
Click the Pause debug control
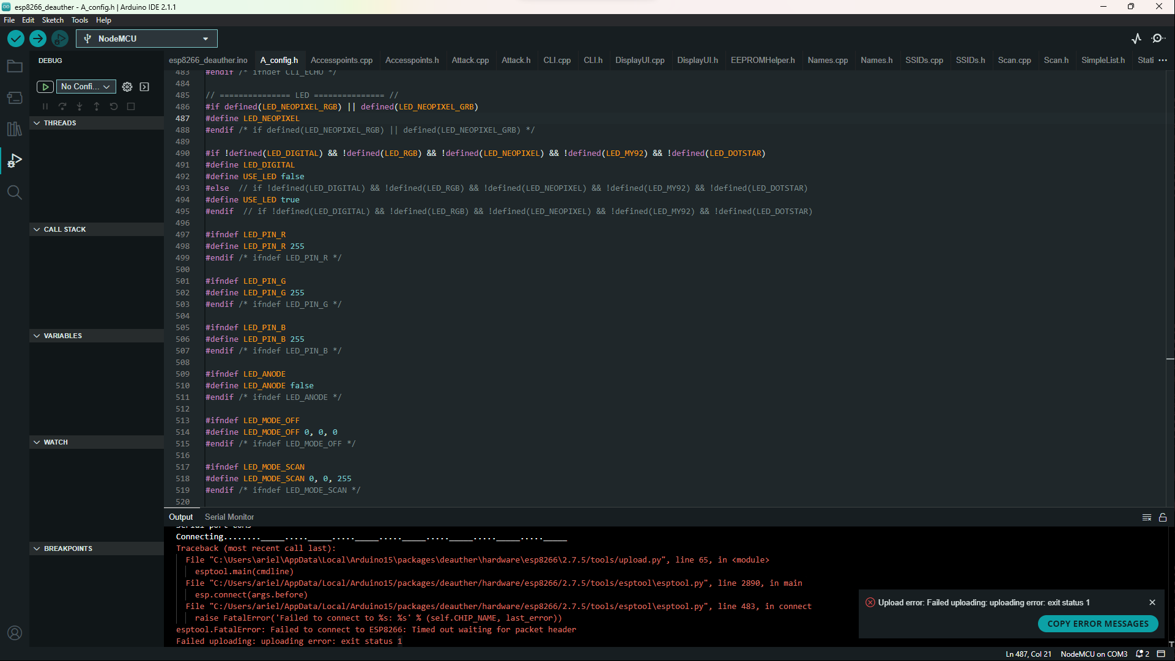coord(45,106)
